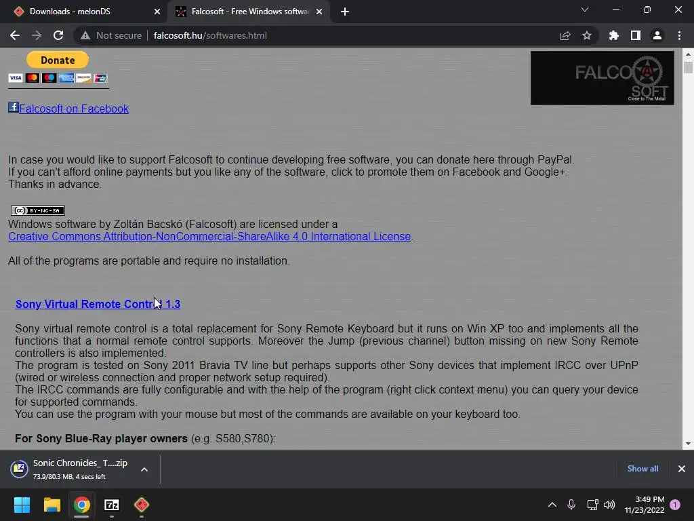Click the Chrome taskbar icon

point(82,505)
